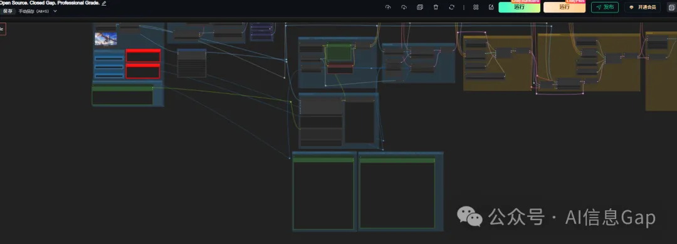
Task: Select the dragon image thumbnail in node
Action: (x=106, y=38)
